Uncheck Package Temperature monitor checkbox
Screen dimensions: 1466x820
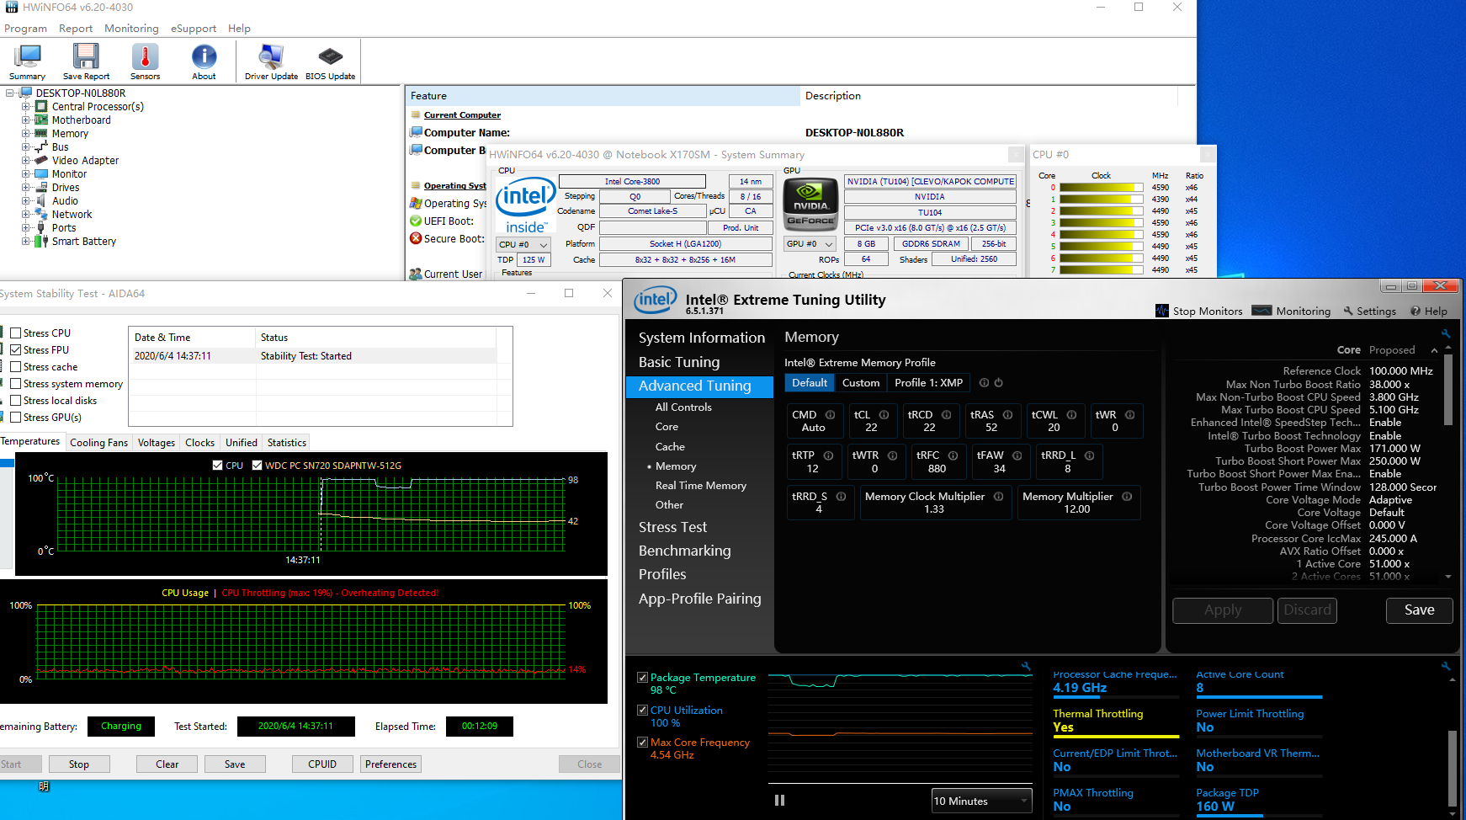coord(642,678)
